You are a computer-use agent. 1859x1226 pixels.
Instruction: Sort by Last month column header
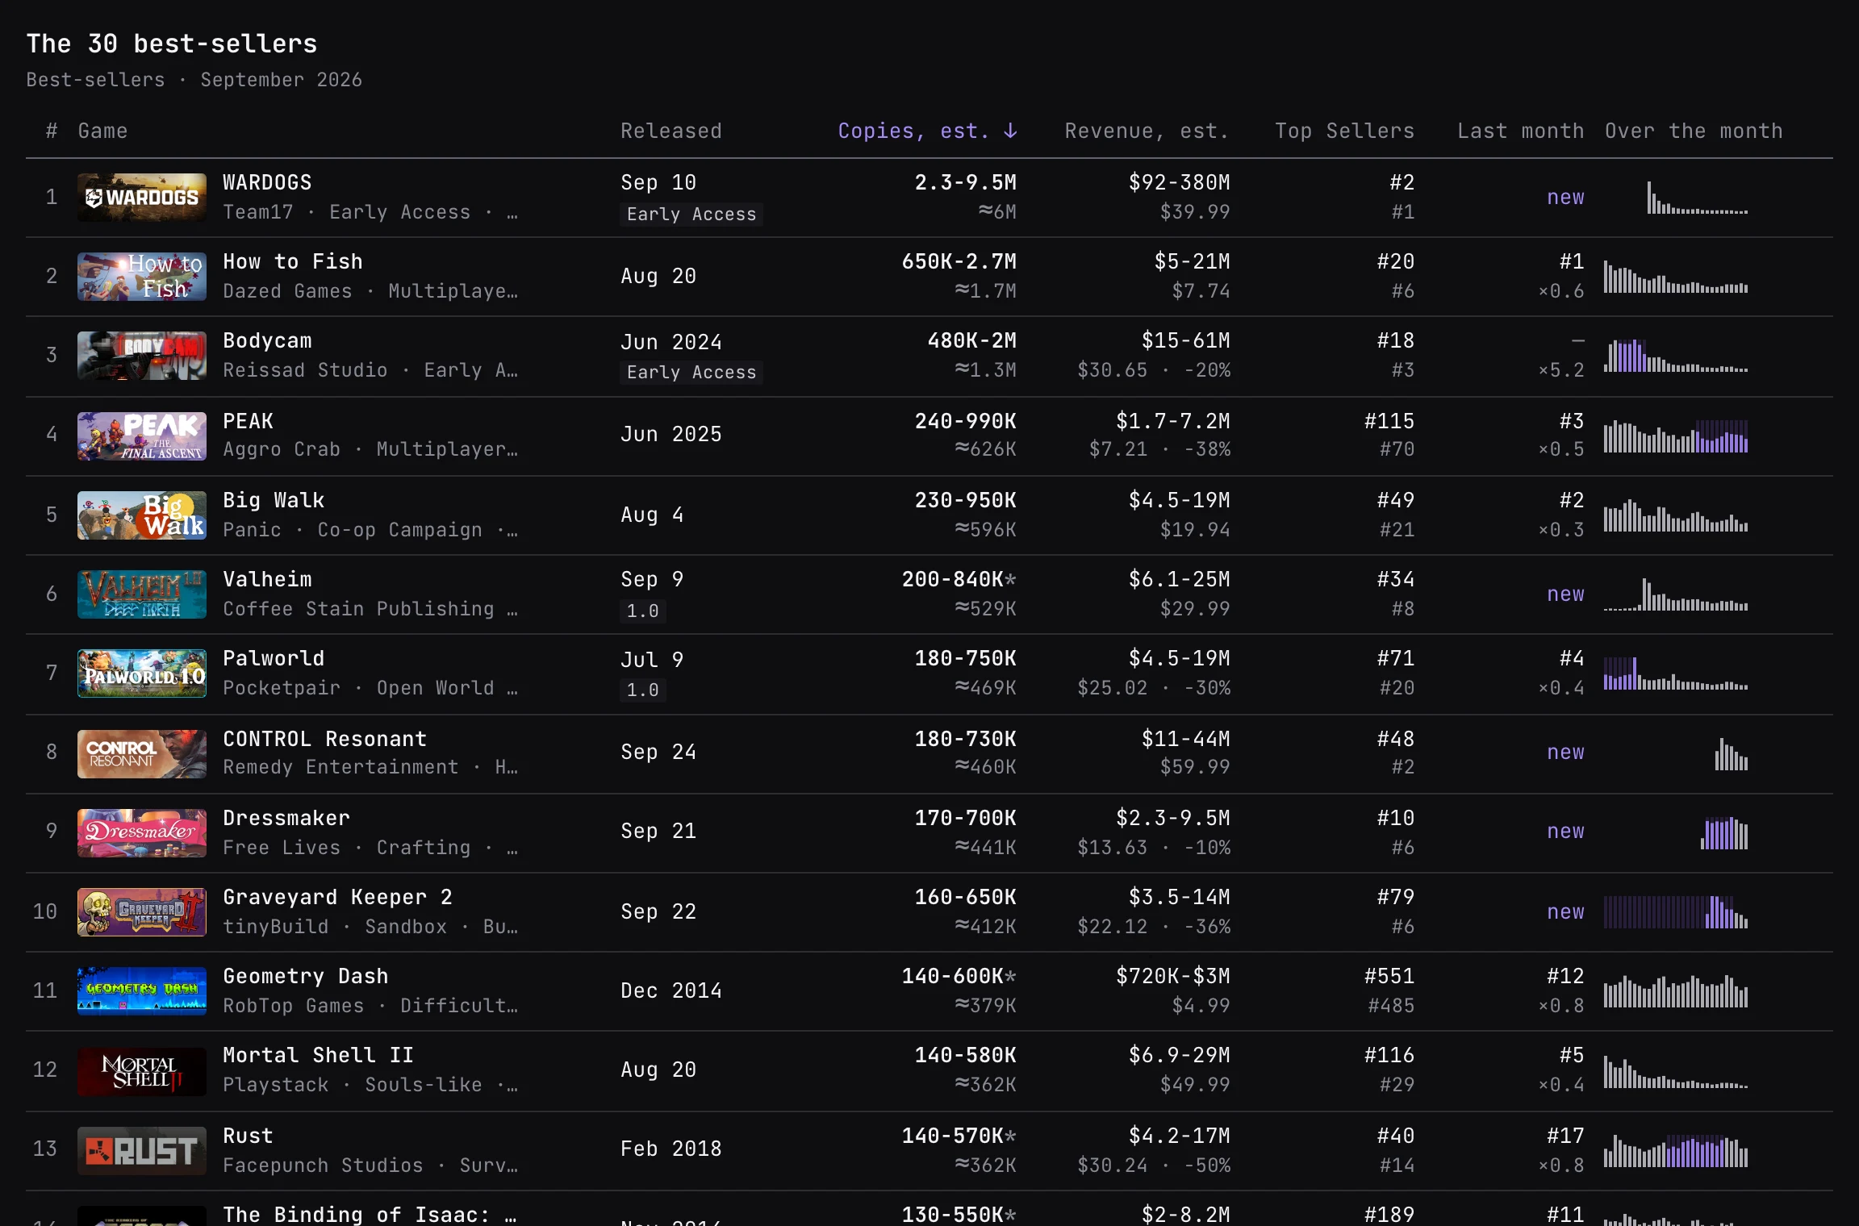1520,131
